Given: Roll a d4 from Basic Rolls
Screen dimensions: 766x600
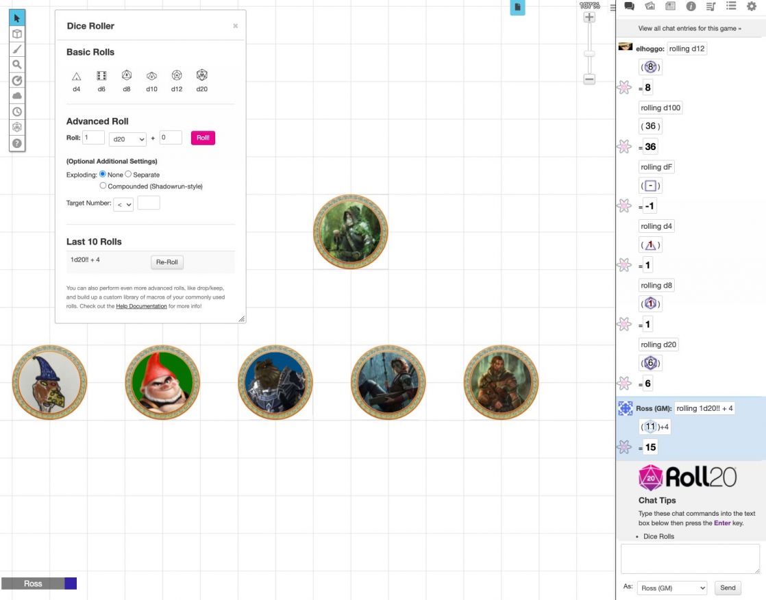Looking at the screenshot, I should pyautogui.click(x=76, y=81).
